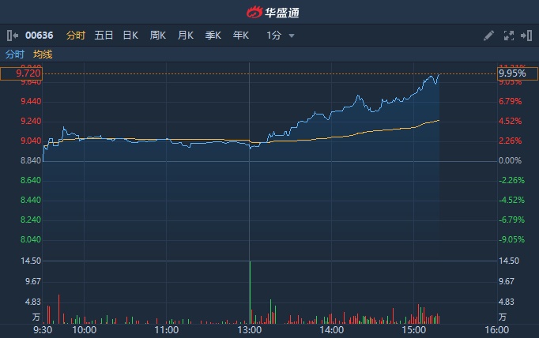Screen dimensions: 539x338
Task: Click the dropdown arrow next to 1分
Action: click(x=292, y=36)
